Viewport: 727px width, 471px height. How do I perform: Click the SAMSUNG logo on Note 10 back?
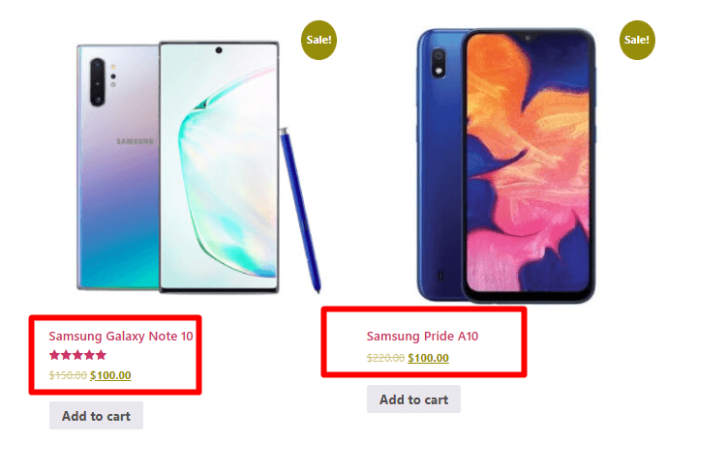point(135,141)
